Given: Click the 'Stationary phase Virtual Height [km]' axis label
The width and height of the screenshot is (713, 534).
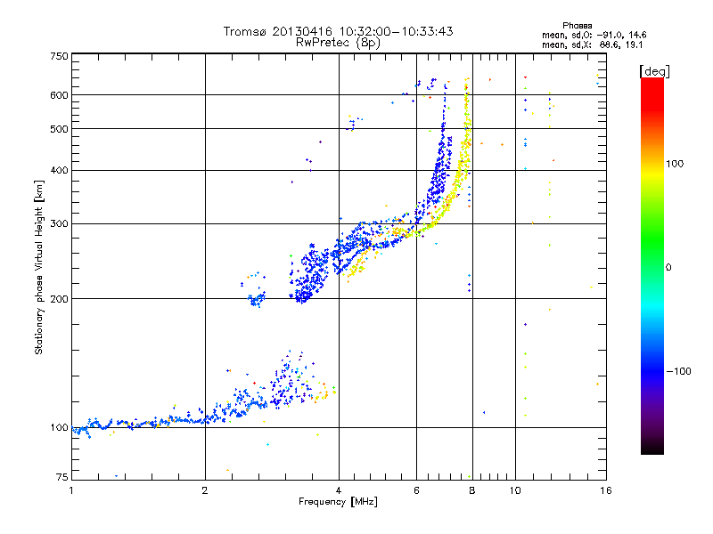Looking at the screenshot, I should [x=38, y=268].
